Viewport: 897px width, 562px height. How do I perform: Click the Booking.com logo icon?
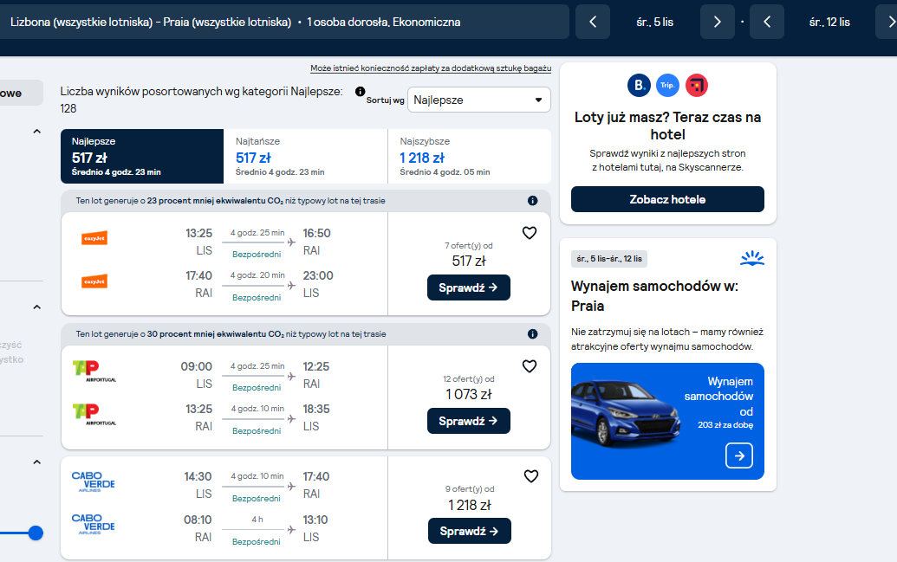pyautogui.click(x=639, y=85)
